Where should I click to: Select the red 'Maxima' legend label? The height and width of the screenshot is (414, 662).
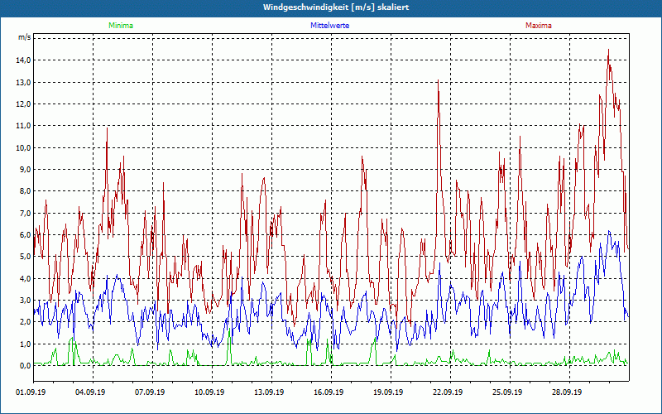click(x=539, y=26)
